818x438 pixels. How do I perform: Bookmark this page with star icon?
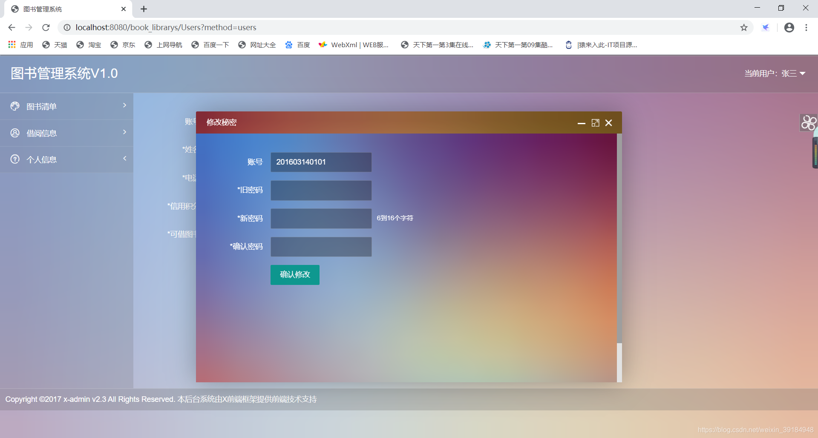click(x=744, y=27)
